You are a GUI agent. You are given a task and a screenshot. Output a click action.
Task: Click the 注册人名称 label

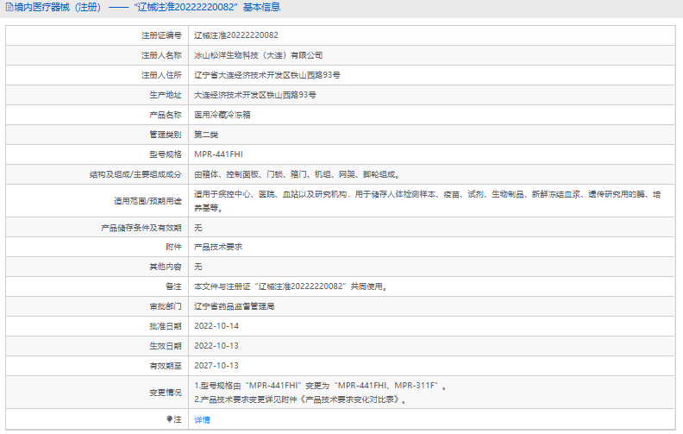click(x=161, y=55)
